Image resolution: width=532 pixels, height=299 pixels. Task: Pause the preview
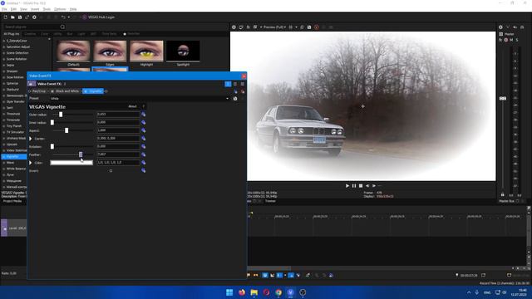pos(354,186)
